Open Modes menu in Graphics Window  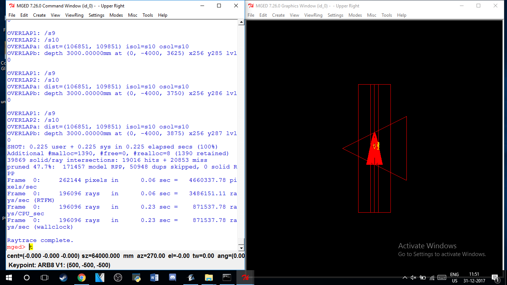point(355,15)
